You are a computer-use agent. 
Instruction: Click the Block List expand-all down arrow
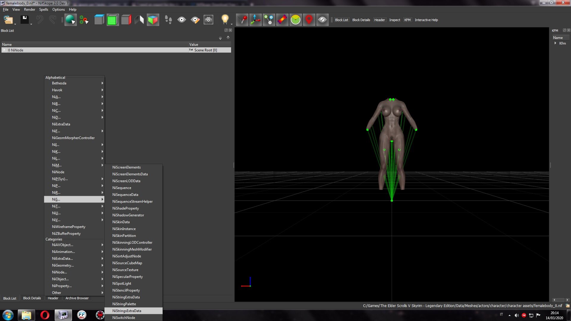(x=220, y=38)
